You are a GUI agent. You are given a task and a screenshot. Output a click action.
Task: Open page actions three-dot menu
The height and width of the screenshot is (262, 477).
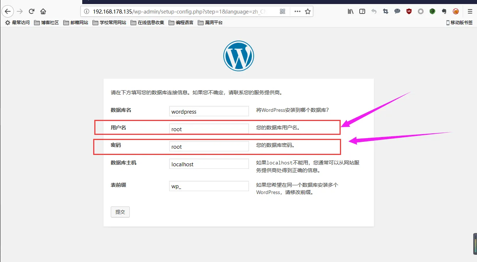pyautogui.click(x=298, y=11)
